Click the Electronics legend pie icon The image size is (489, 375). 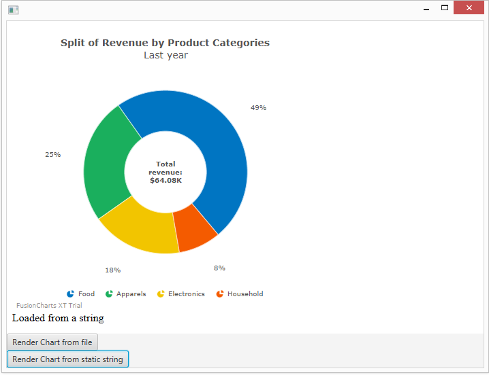coord(161,294)
